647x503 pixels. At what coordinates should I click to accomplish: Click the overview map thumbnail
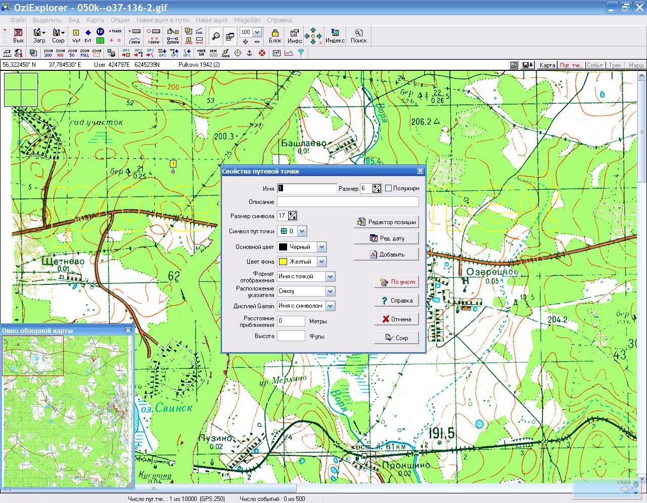(67, 410)
